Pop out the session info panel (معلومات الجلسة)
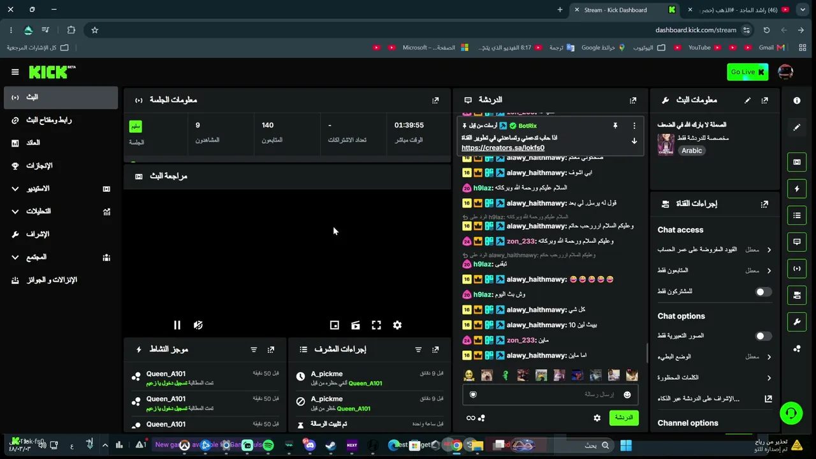The image size is (816, 459). tap(435, 100)
